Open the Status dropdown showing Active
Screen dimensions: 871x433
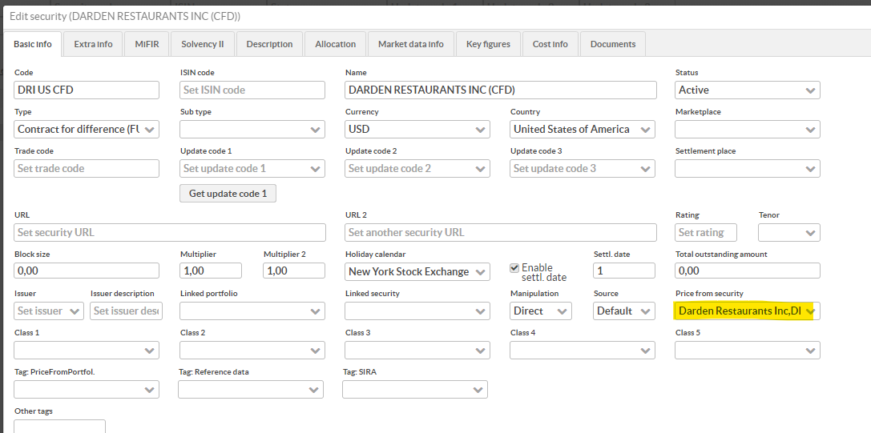(748, 90)
